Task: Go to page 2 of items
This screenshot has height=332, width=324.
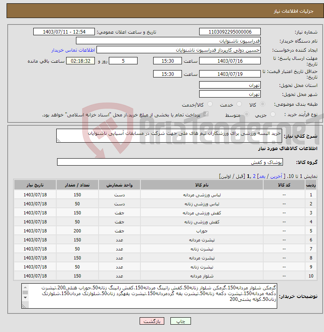Action: (254, 176)
